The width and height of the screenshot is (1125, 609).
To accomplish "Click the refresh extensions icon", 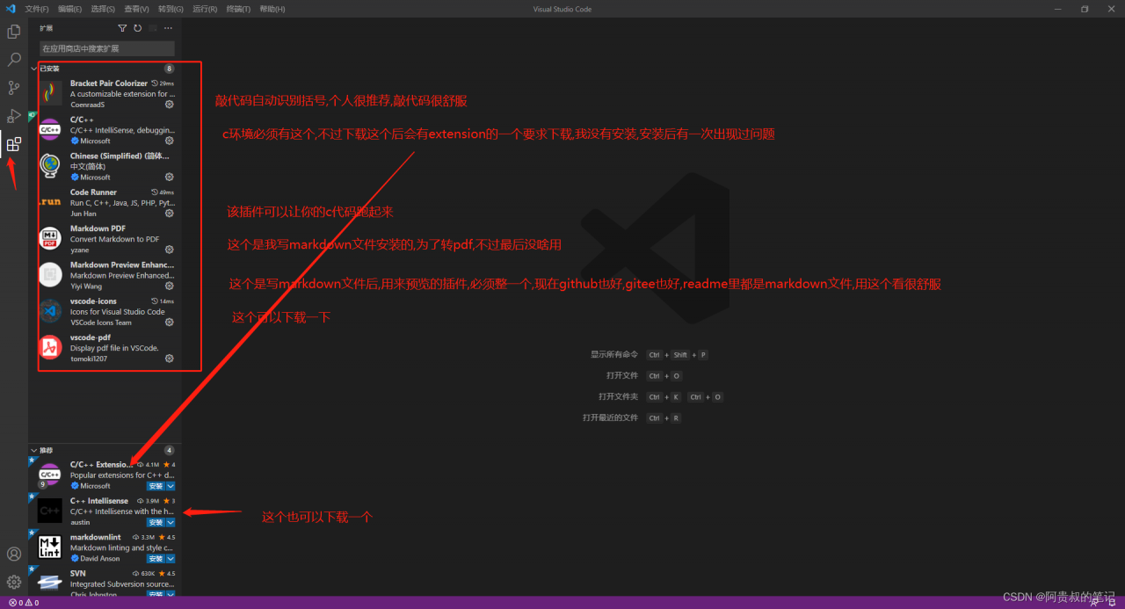I will 137,28.
